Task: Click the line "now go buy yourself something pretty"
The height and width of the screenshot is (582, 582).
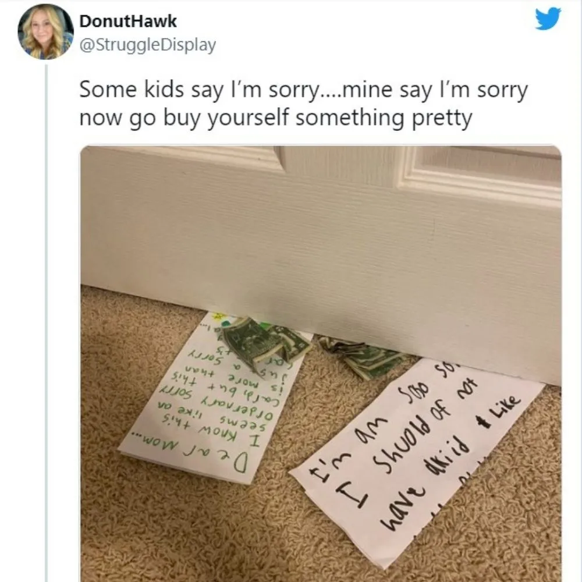Action: click(276, 118)
